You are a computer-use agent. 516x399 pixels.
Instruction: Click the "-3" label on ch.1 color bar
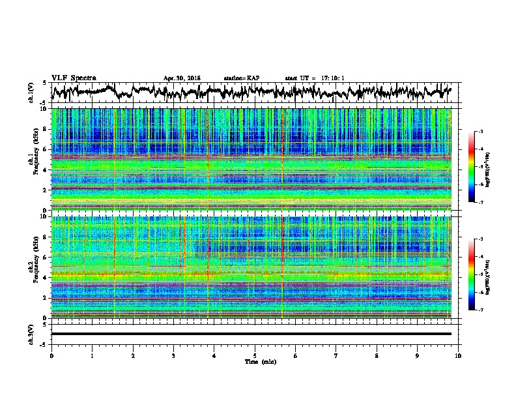(481, 131)
